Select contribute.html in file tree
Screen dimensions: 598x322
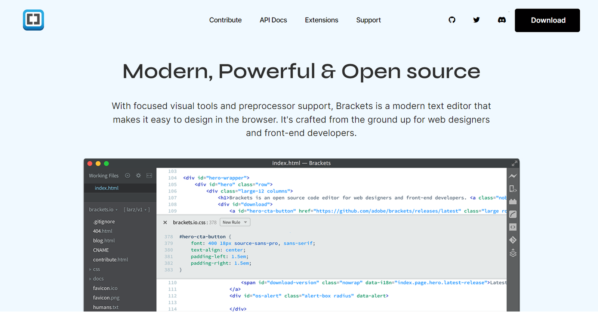pos(110,260)
